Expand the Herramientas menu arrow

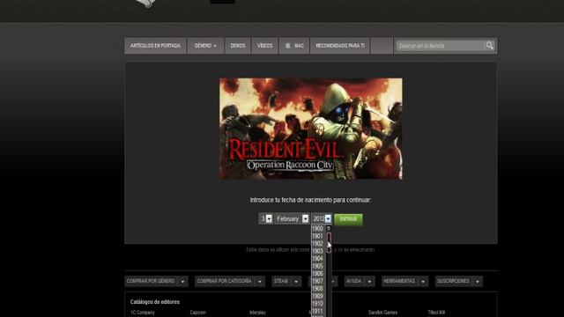coord(423,282)
